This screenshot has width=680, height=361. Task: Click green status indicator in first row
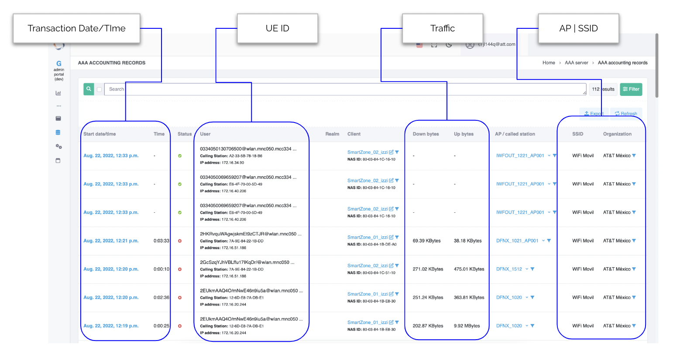[180, 156]
